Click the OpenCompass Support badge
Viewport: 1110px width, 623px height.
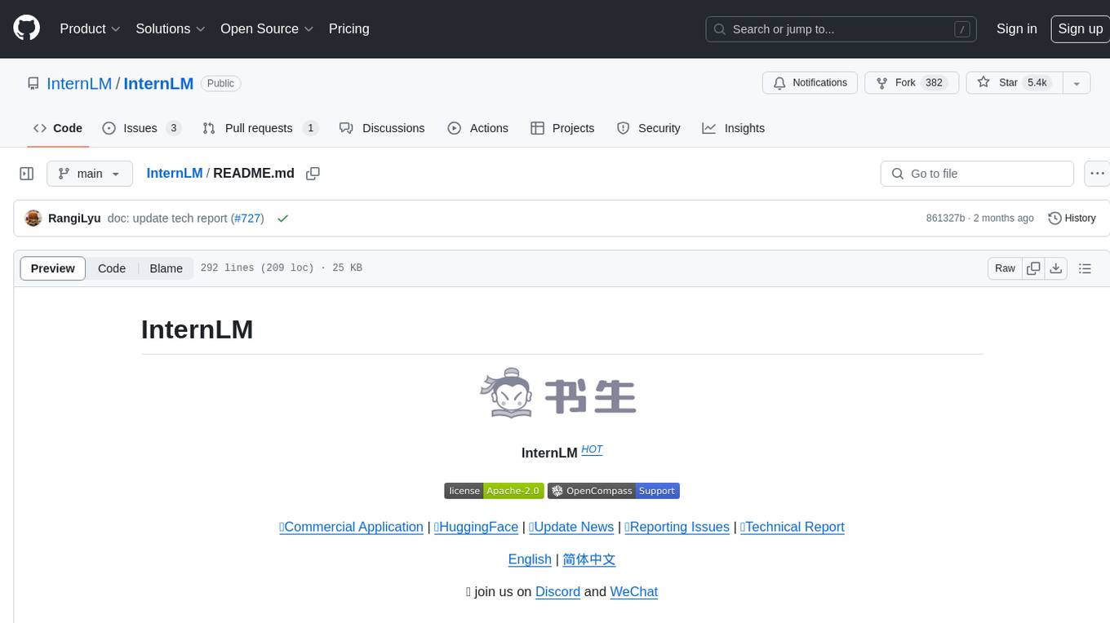(614, 491)
